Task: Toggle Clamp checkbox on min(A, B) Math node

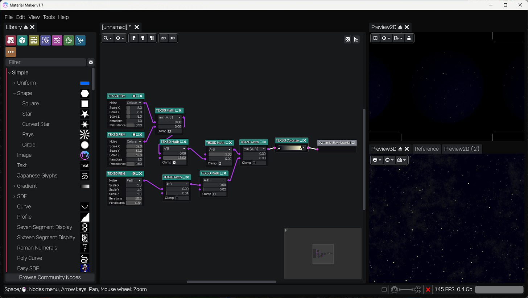Action: [169, 131]
